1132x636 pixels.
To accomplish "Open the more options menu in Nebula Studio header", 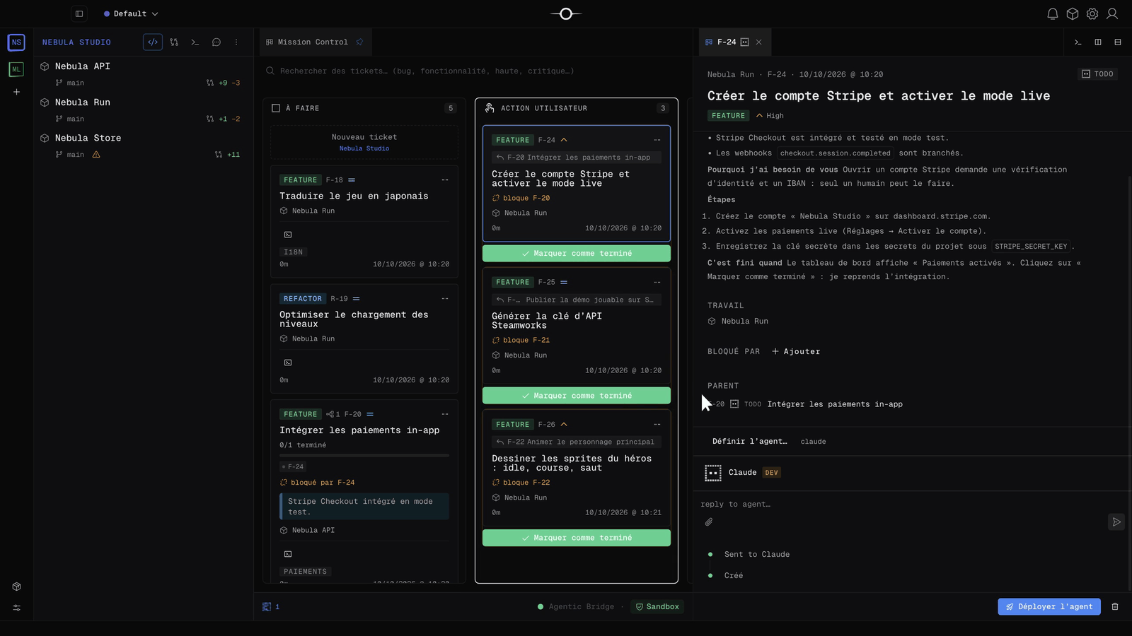I will click(236, 42).
